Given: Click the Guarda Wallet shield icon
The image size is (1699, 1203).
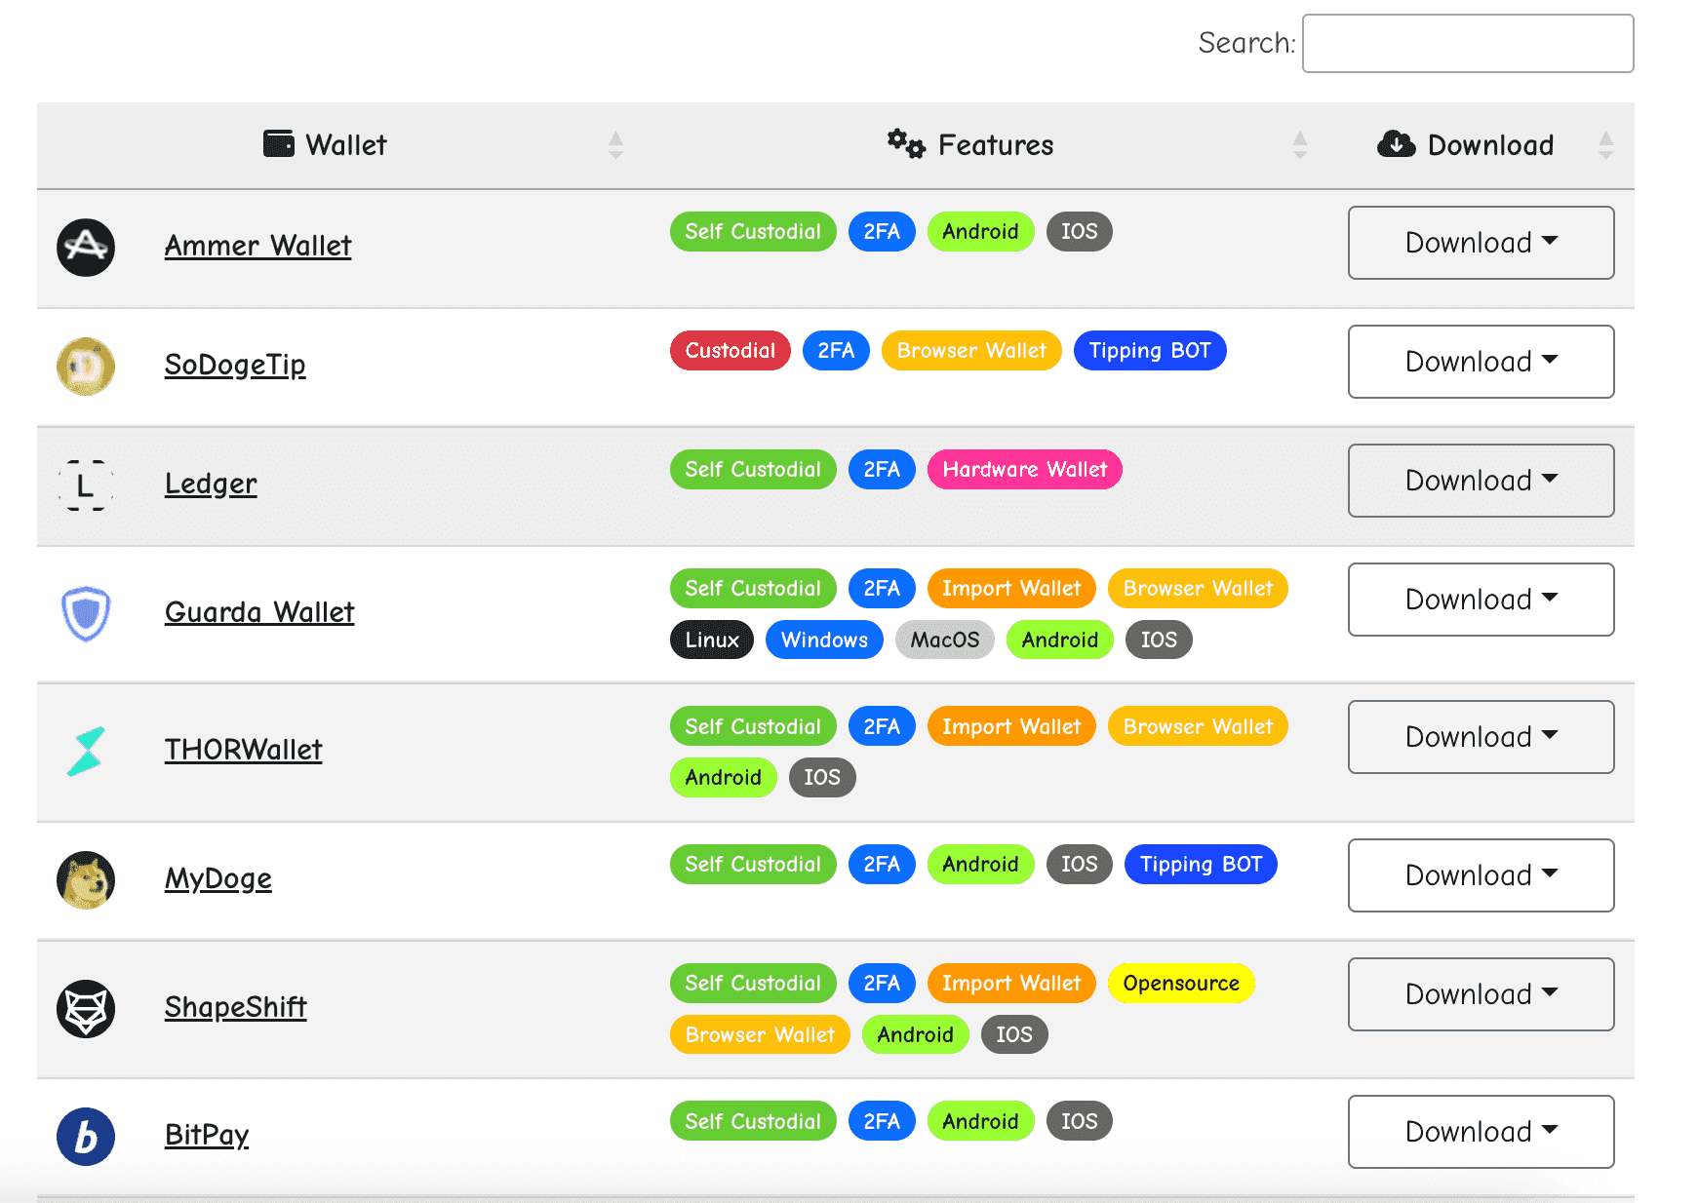Looking at the screenshot, I should coord(86,613).
